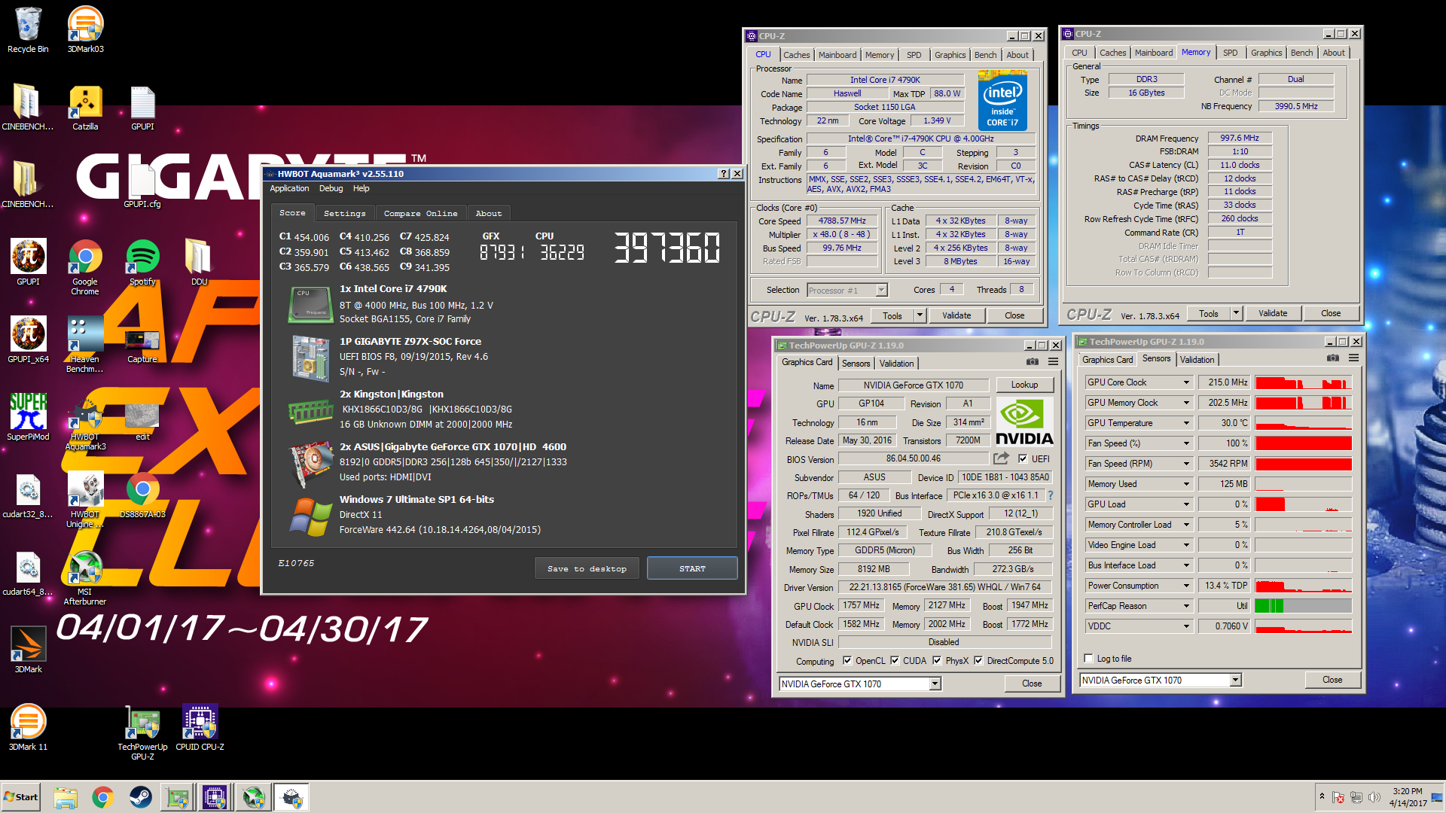Open the hamburger menu in GPU-Z Sensors window
This screenshot has height=813, width=1446.
pos(1353,358)
